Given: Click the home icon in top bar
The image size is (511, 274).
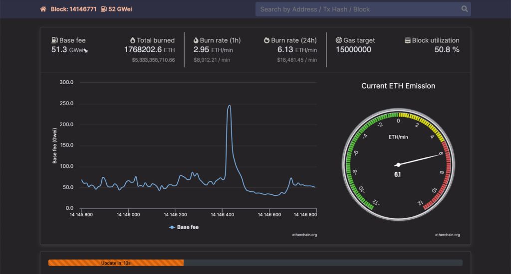Looking at the screenshot, I should click(x=43, y=9).
